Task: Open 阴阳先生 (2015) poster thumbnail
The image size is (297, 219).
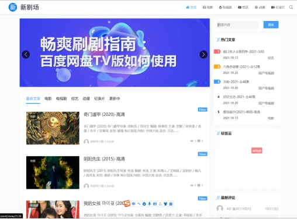Action: [x=53, y=172]
